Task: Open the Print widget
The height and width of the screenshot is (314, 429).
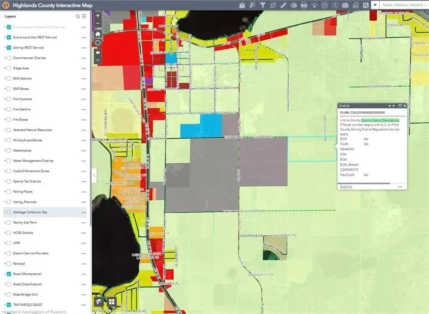Action: pos(304,5)
